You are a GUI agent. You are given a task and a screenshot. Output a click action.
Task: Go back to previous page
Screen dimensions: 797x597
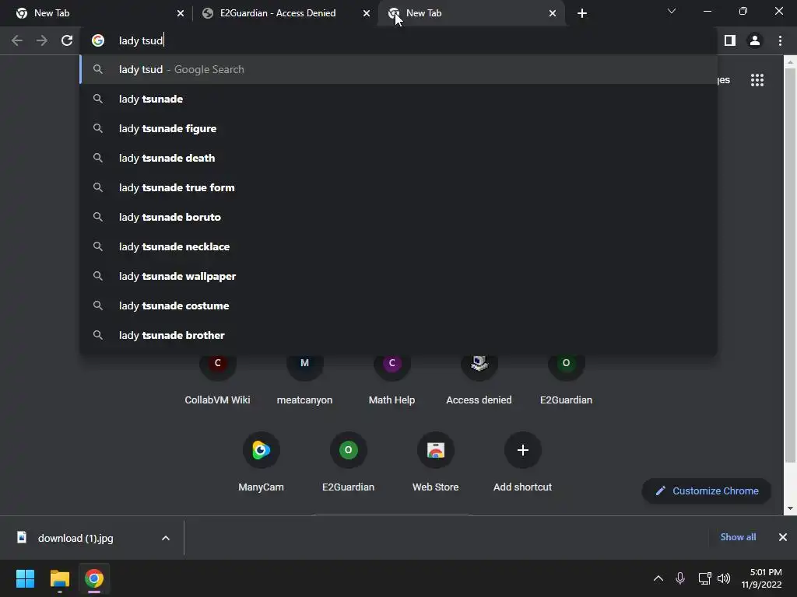coord(17,40)
